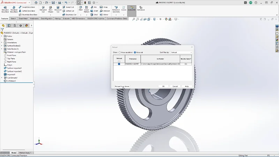Click the appearance color sphere on right panel
The height and width of the screenshot is (157, 279).
[x=277, y=40]
